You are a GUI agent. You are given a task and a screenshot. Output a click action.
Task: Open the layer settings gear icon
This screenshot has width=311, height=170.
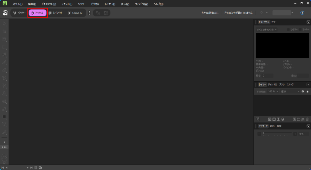[302, 91]
